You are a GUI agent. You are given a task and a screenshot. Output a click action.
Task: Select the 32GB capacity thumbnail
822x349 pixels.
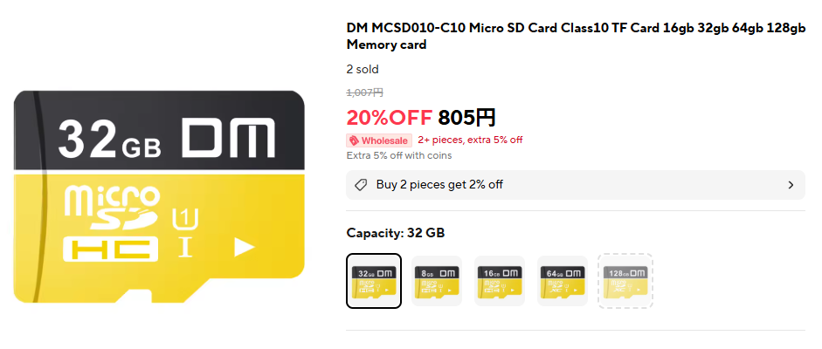click(374, 281)
